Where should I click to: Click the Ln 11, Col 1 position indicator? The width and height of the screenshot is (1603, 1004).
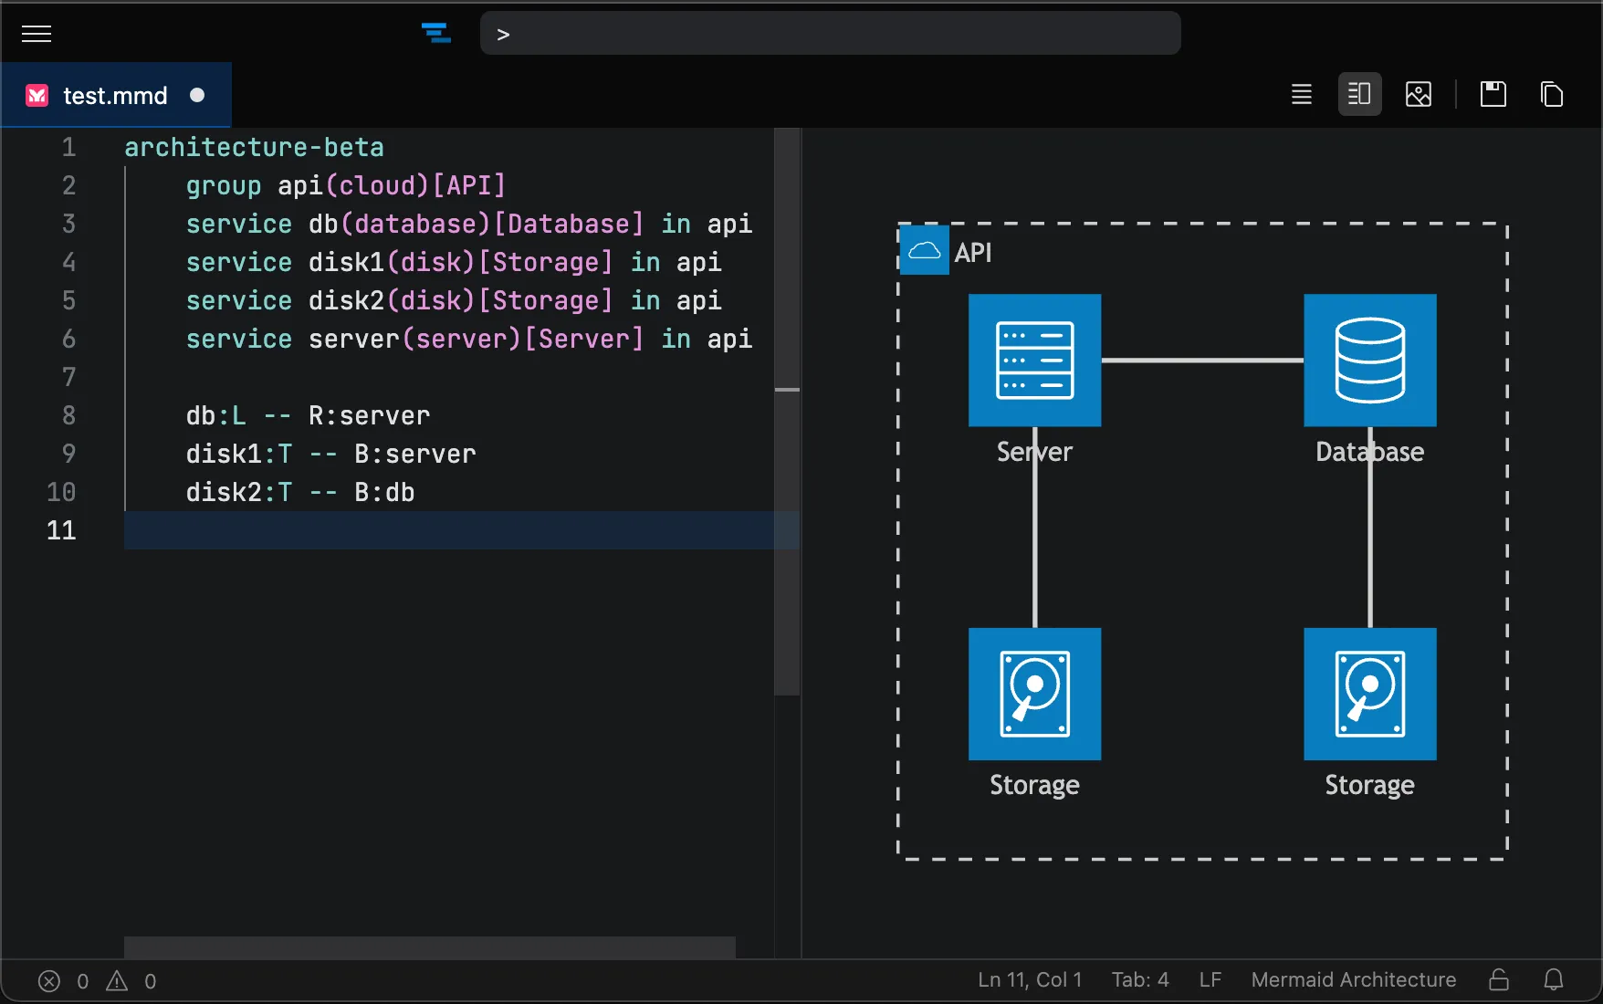[1029, 979]
